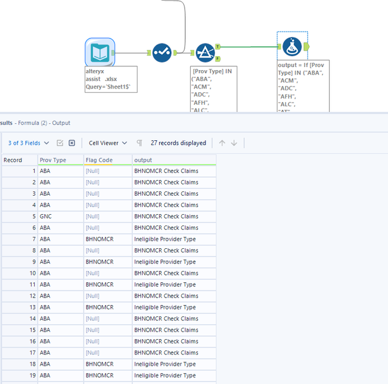Select the [Null] cell in row 10
Screen dimensions: 388x384
(108, 273)
